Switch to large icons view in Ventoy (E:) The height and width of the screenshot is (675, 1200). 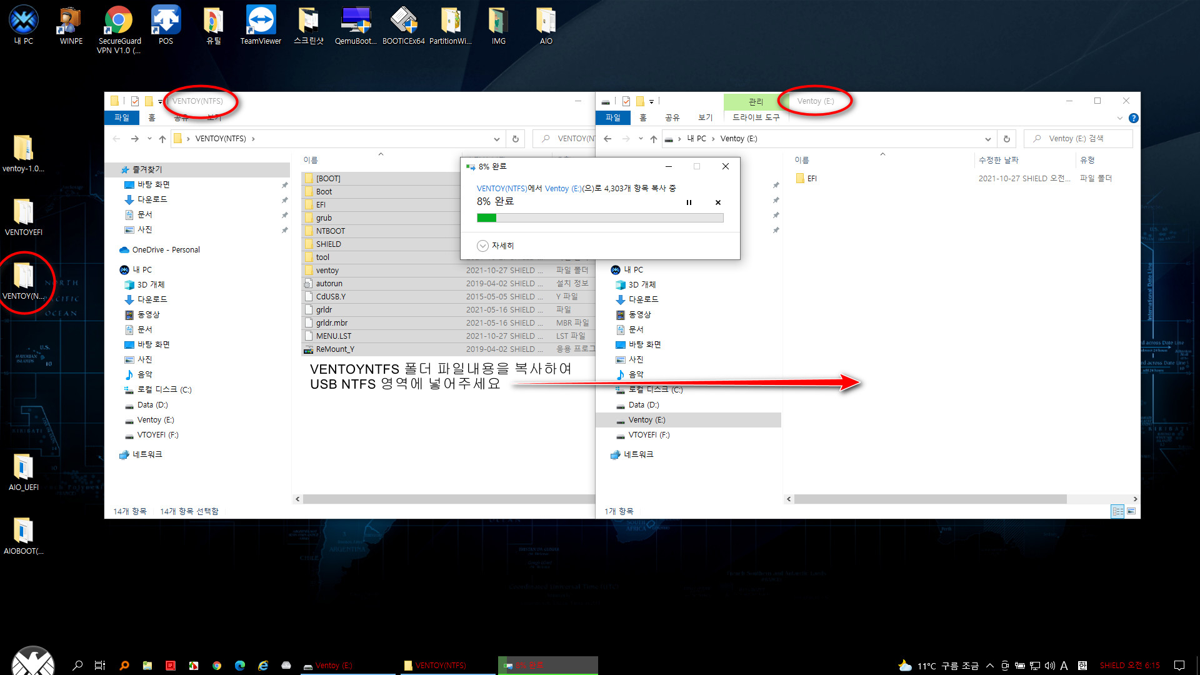coord(1131,511)
